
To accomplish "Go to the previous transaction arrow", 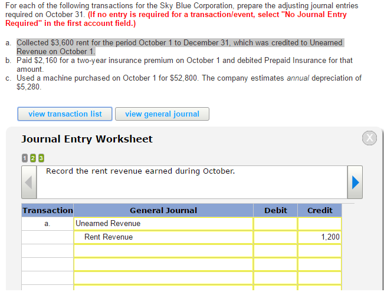I will coord(29,182).
